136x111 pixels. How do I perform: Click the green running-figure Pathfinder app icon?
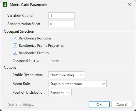(x=5, y=5)
